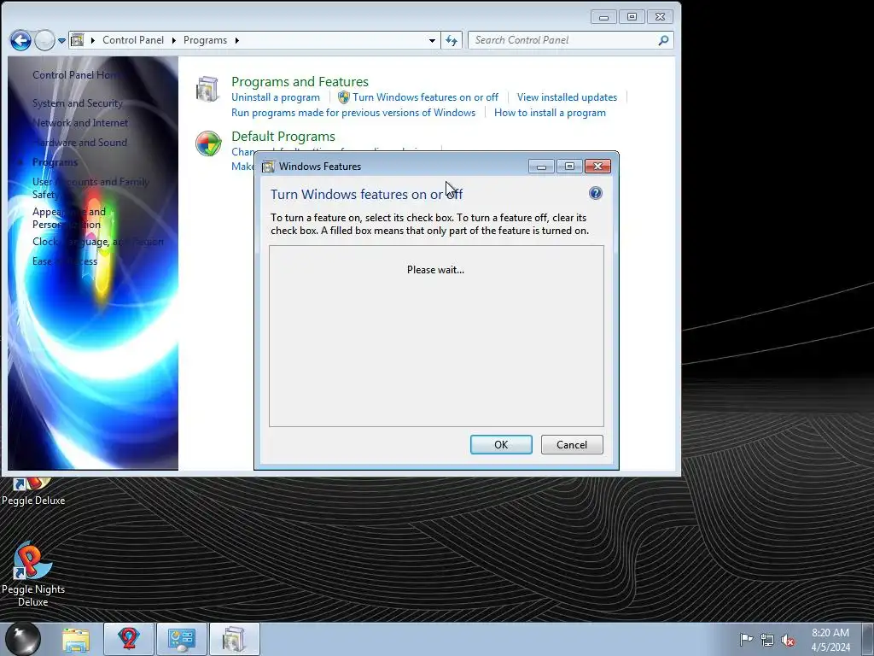Open System and Security category
This screenshot has width=874, height=656.
tap(78, 103)
